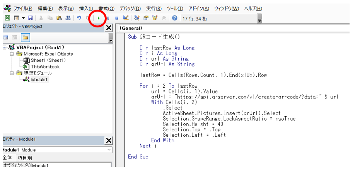The width and height of the screenshot is (360, 175).
Task: Click the Selection.Height = 40 line
Action: [x=193, y=124]
